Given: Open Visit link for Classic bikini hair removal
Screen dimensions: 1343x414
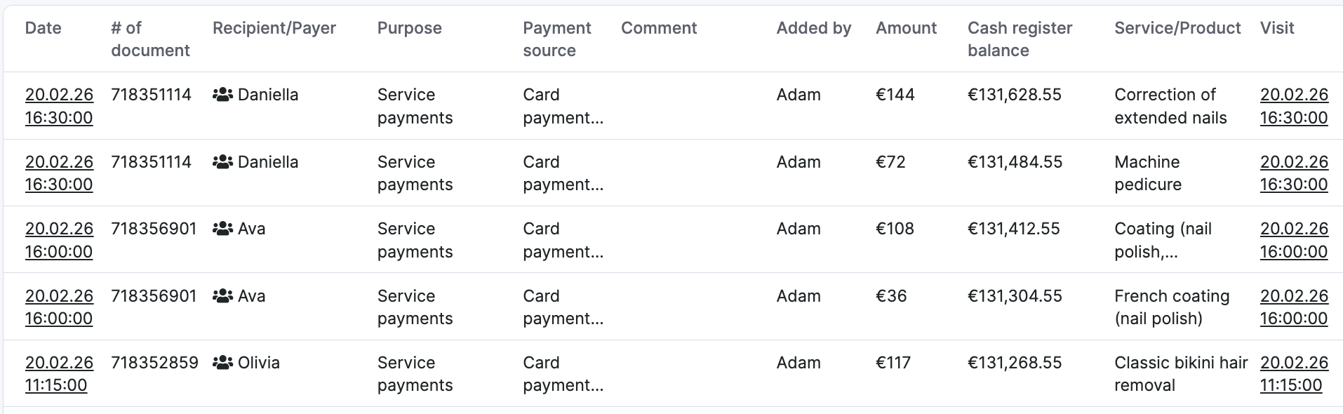Looking at the screenshot, I should [x=1293, y=374].
